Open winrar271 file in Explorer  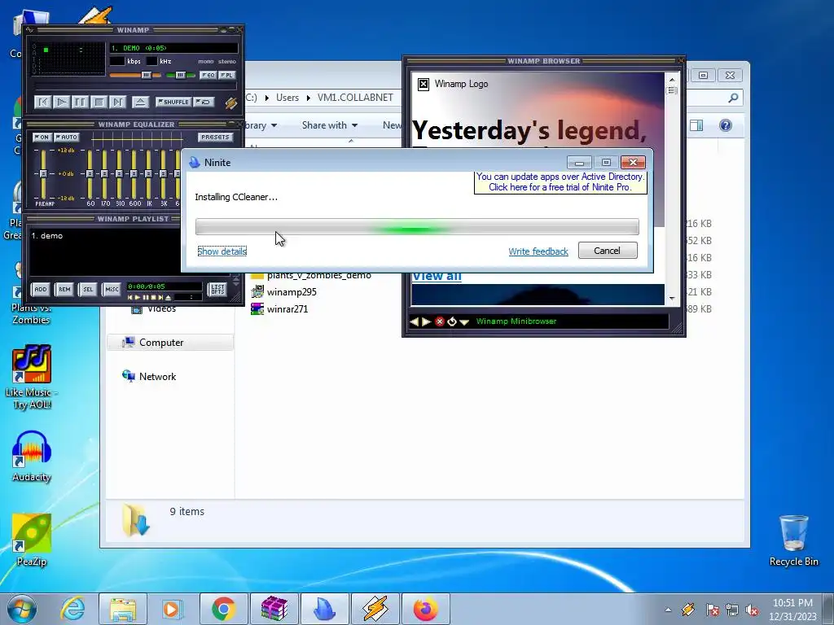click(x=279, y=308)
